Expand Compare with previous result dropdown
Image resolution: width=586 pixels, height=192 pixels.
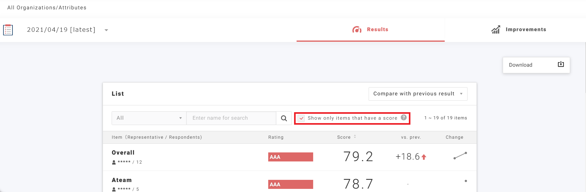coord(418,94)
